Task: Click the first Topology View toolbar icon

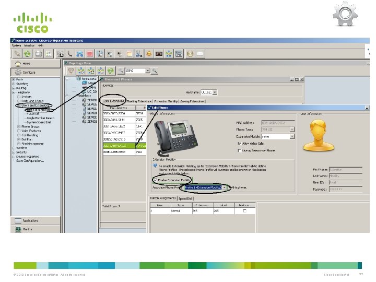Action: click(70, 70)
